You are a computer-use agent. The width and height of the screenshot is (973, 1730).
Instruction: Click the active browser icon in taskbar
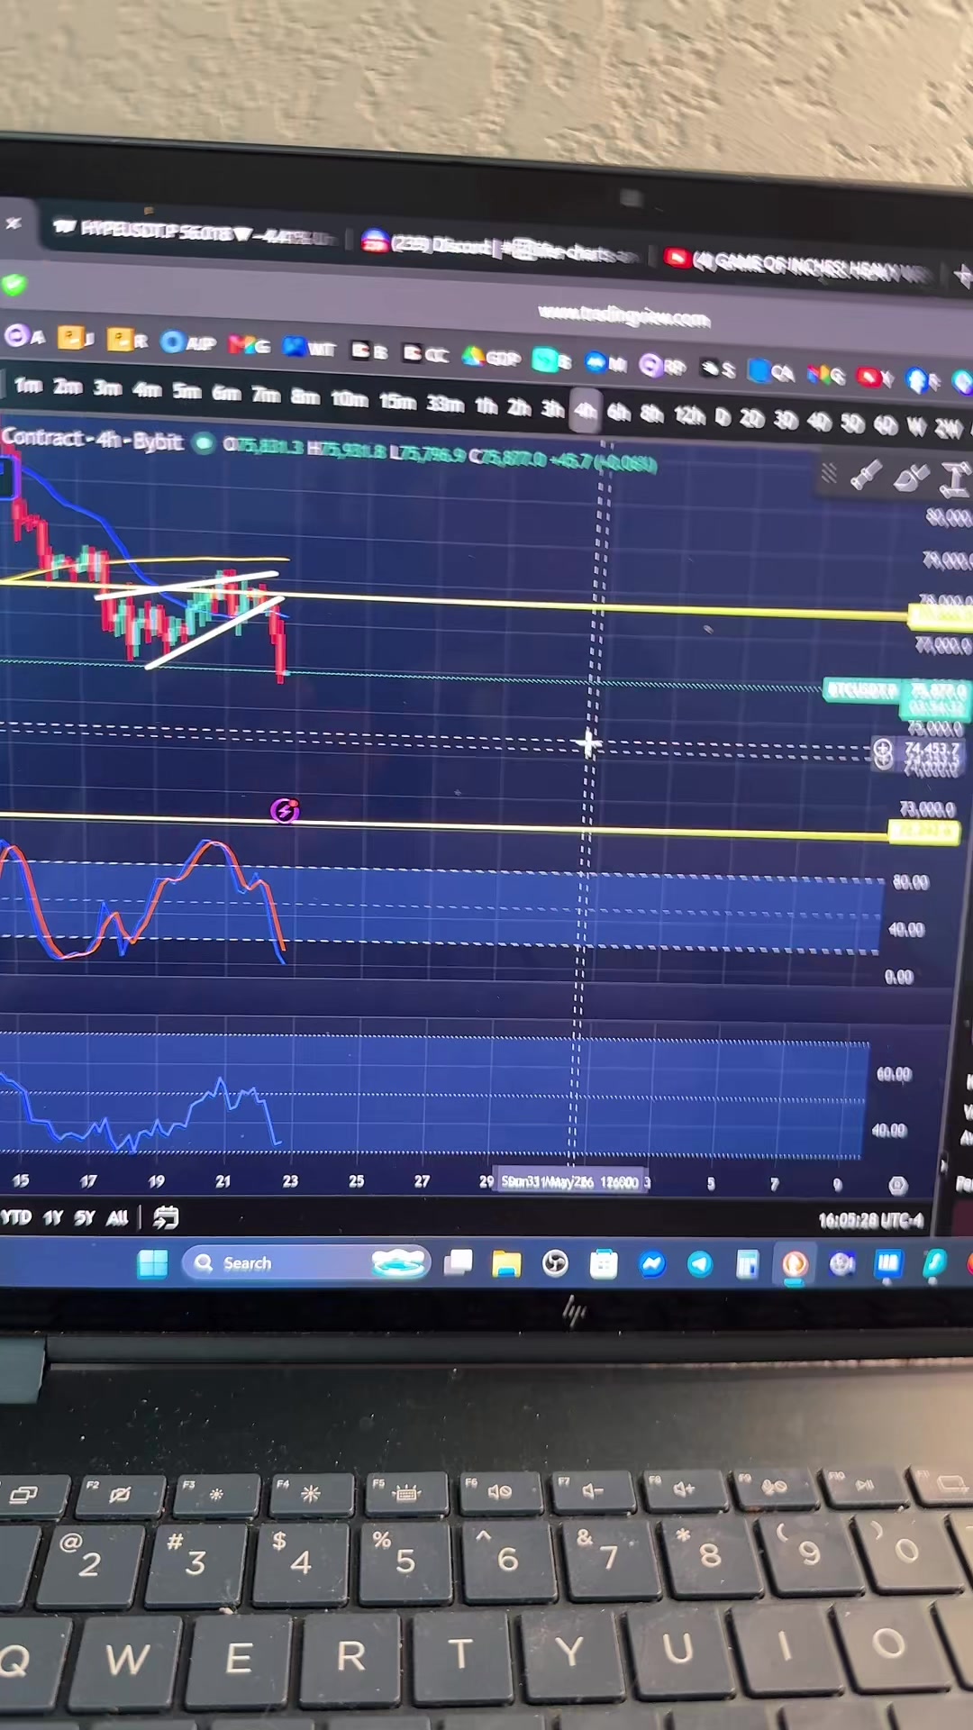coord(794,1265)
